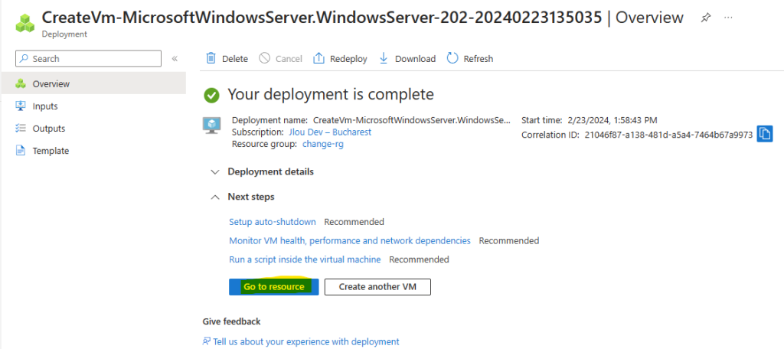The height and width of the screenshot is (349, 784).
Task: Open the ellipsis more options menu
Action: point(728,18)
